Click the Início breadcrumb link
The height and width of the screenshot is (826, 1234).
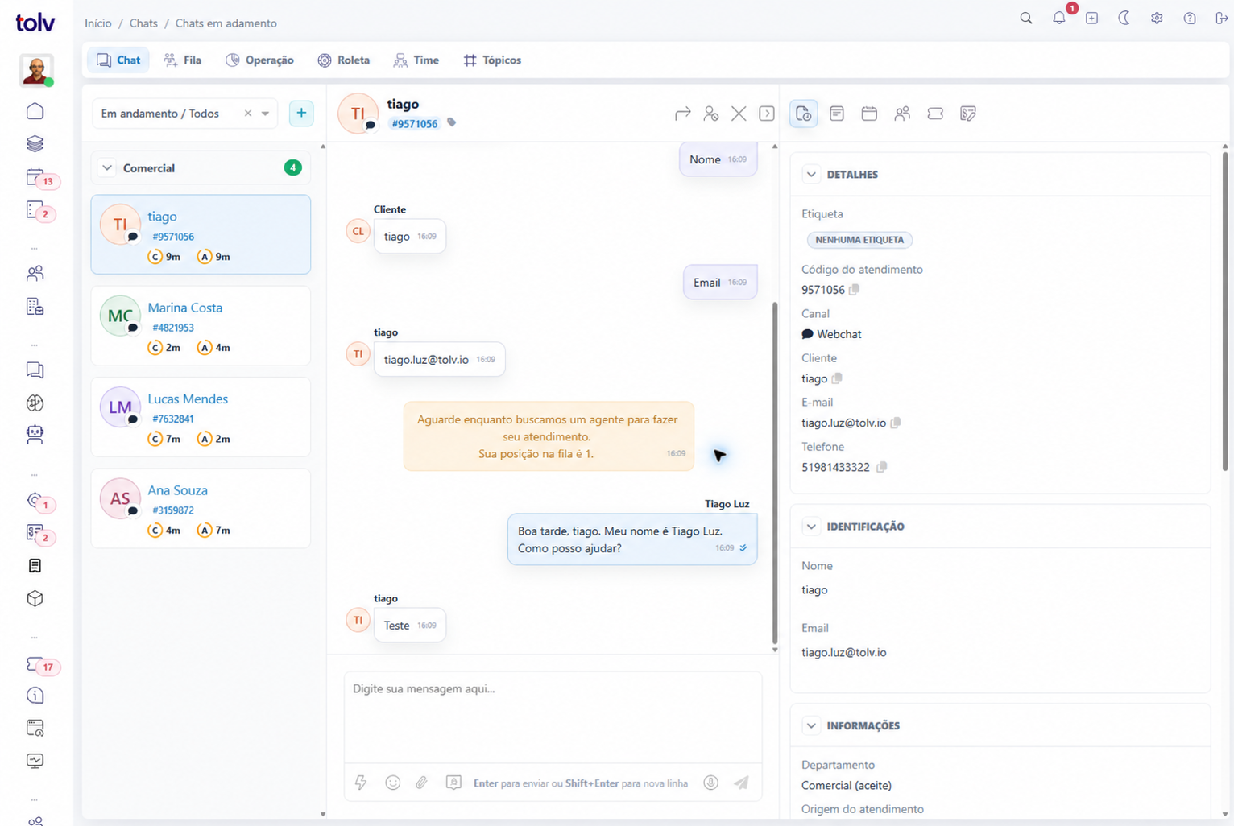click(98, 23)
